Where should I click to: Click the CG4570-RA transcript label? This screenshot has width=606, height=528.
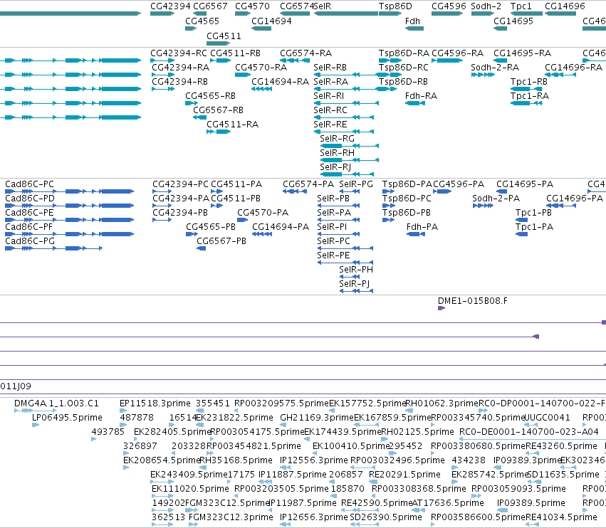click(x=261, y=67)
